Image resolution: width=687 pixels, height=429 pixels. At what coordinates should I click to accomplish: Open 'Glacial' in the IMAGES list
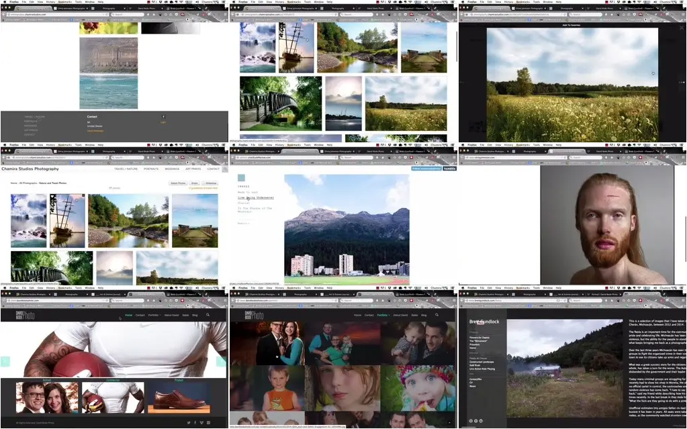243,203
